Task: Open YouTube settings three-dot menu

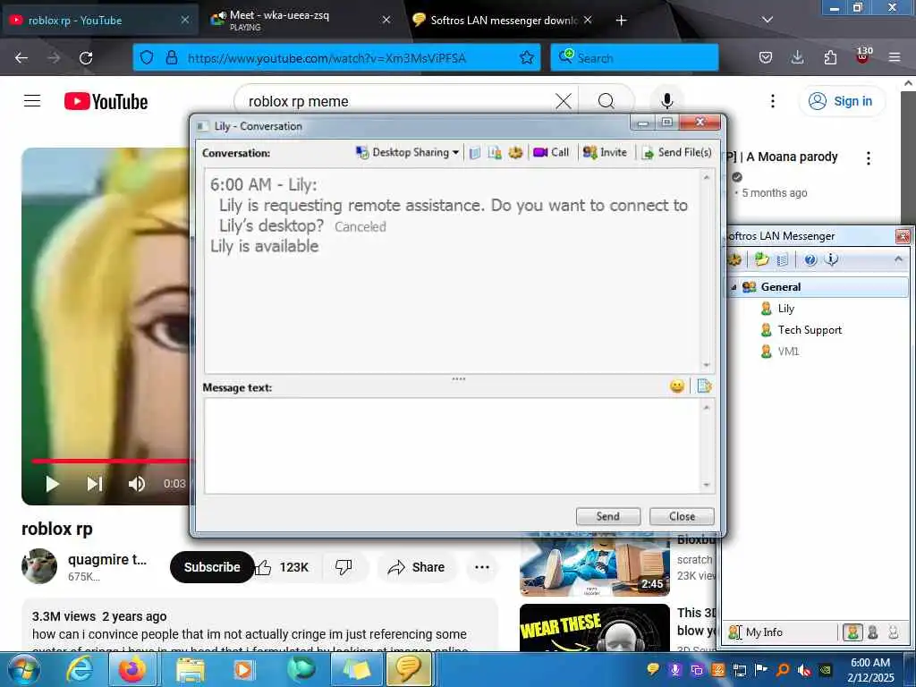Action: click(x=773, y=102)
